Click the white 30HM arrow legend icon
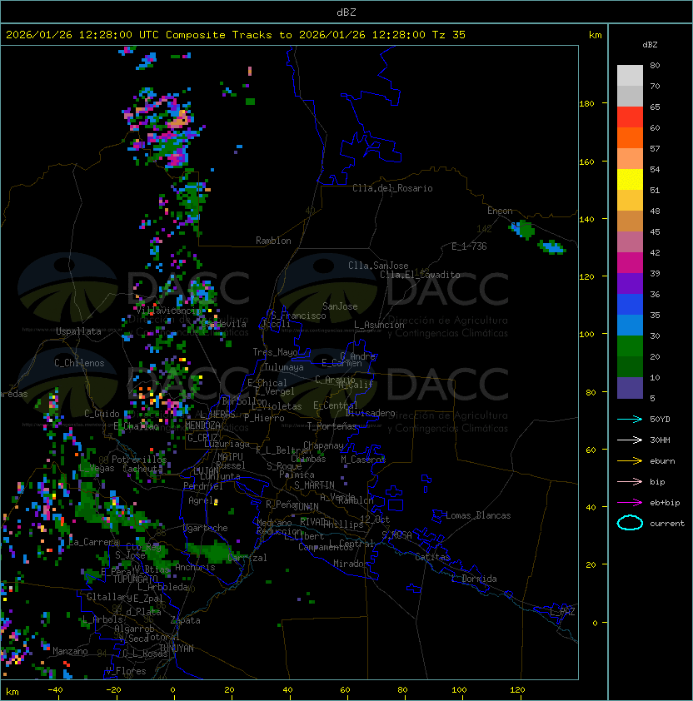Screen dimensions: 693x701 630,440
